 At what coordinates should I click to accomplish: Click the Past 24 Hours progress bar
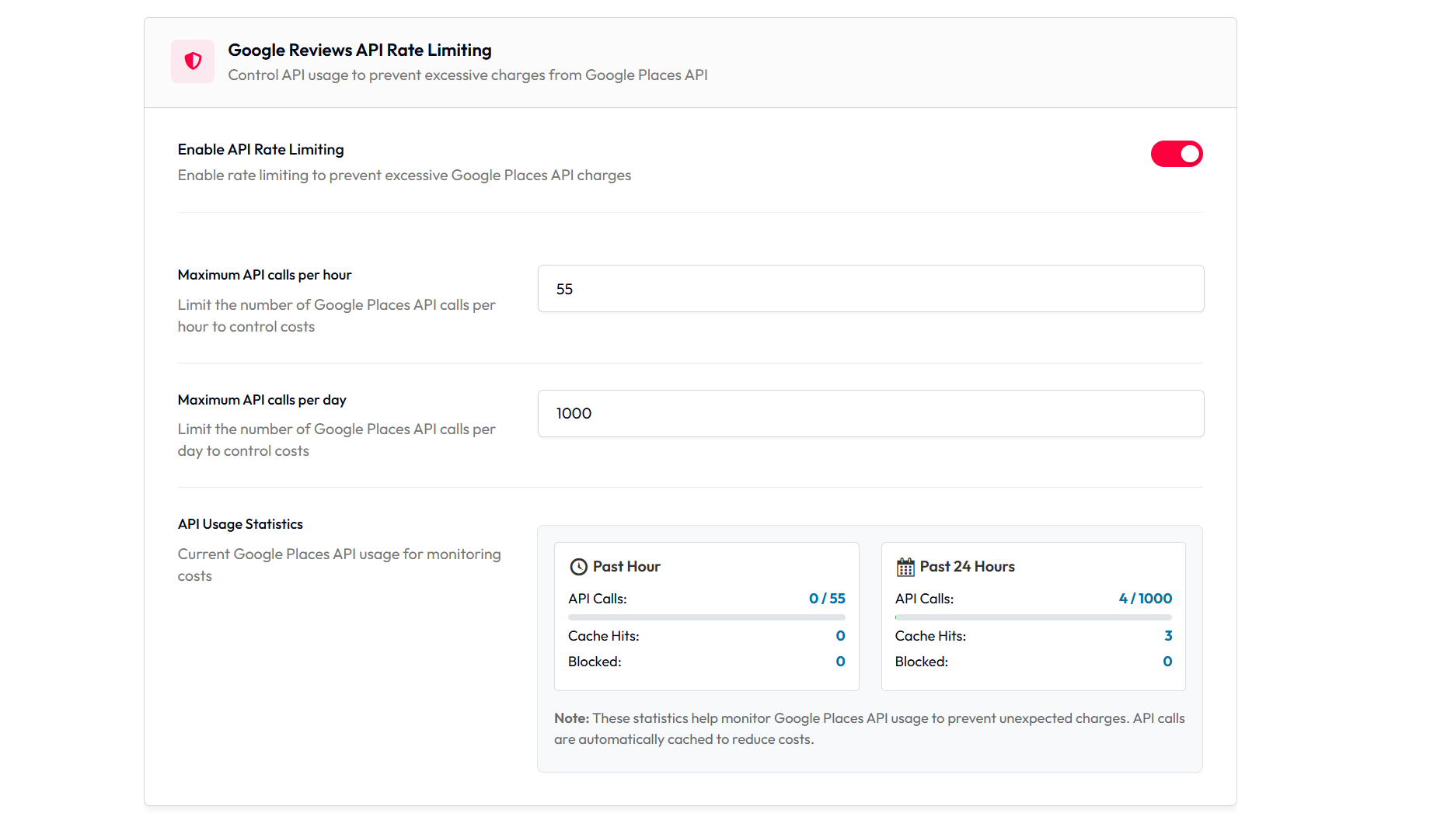(1033, 617)
